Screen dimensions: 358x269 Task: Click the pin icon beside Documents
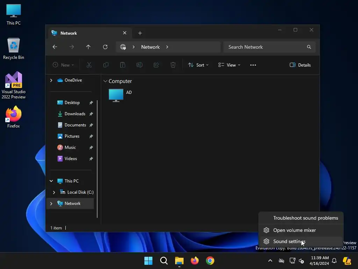click(x=91, y=125)
